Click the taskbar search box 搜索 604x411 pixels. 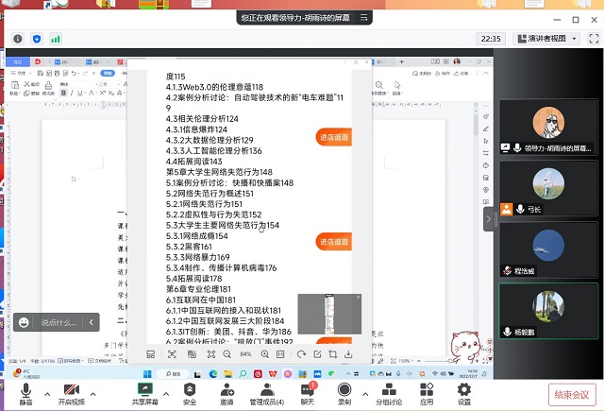tap(174, 373)
